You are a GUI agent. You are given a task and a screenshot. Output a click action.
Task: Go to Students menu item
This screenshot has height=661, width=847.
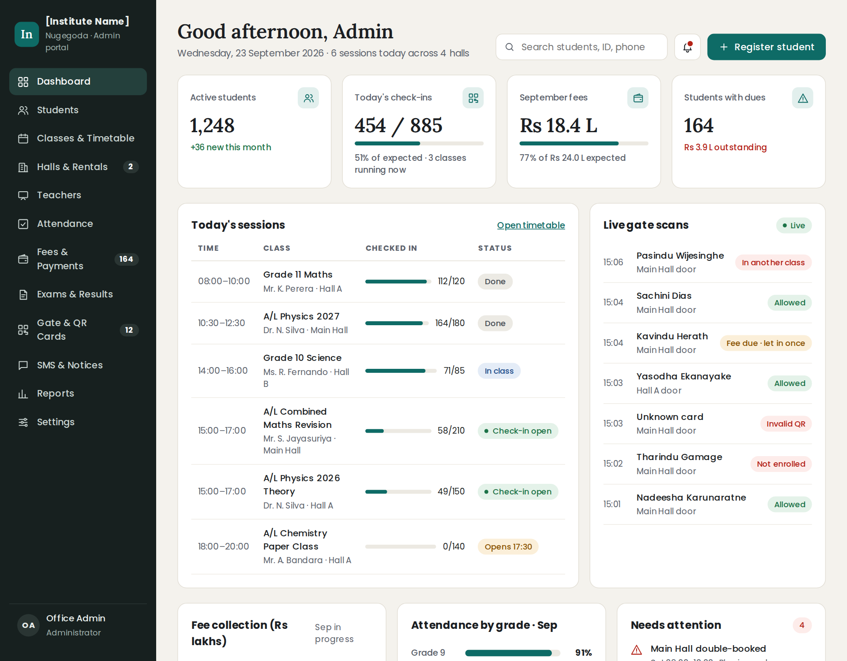78,110
